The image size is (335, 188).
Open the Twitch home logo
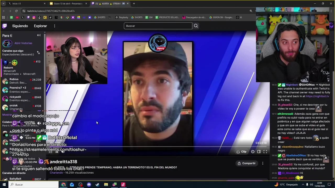point(4,26)
